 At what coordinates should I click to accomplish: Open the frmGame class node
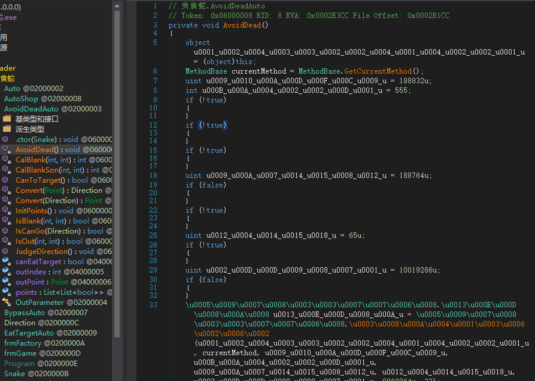[43, 354]
